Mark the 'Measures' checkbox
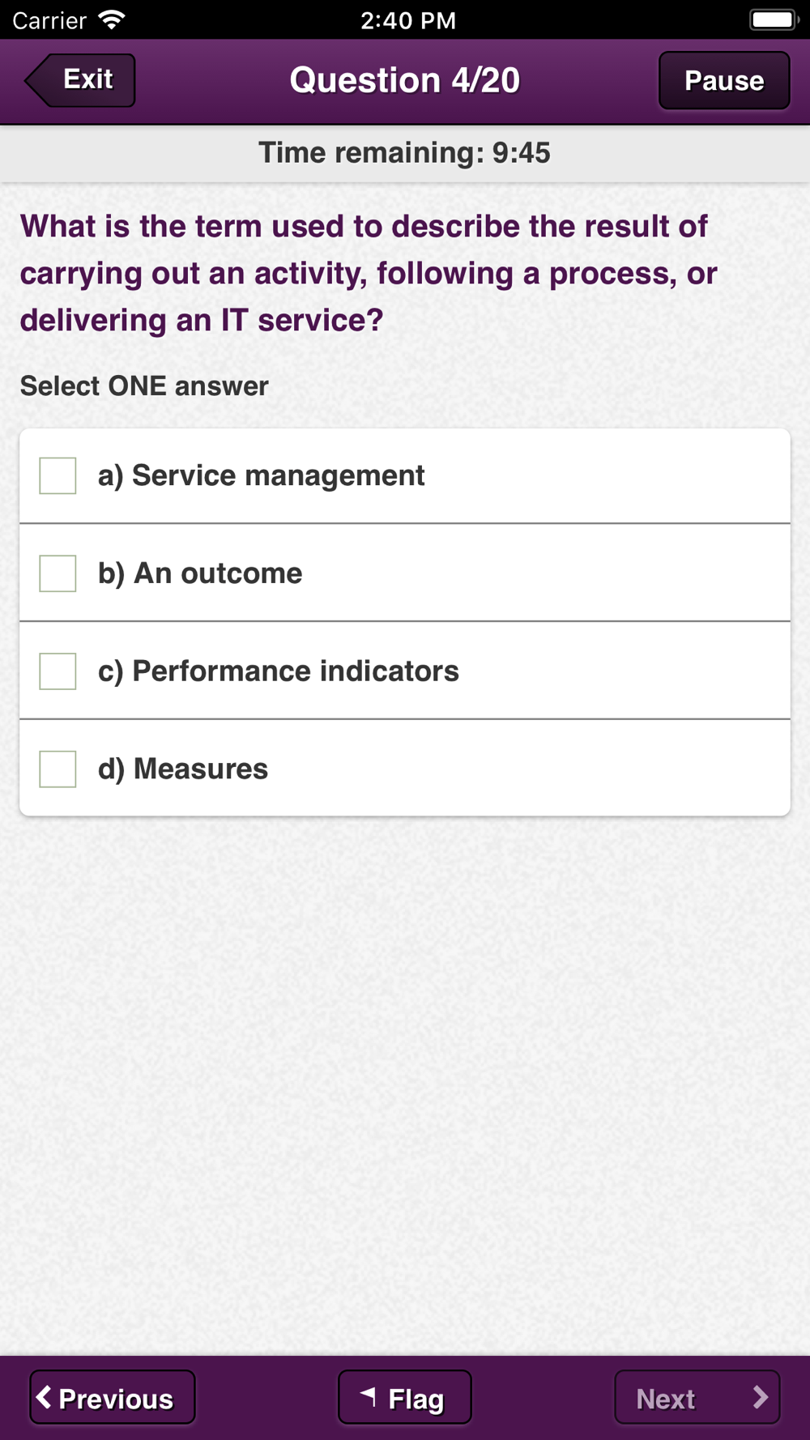810x1440 pixels. [x=58, y=769]
